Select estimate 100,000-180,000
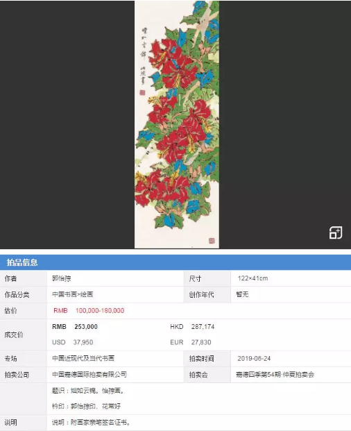Screen dimensions: 351x431 coord(100,311)
